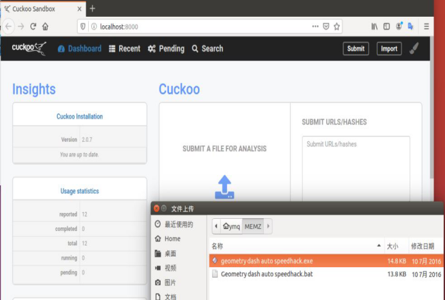This screenshot has height=300, width=445.
Task: Click the browser forward arrow
Action: click(21, 26)
